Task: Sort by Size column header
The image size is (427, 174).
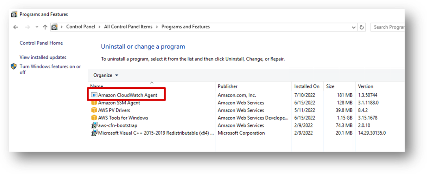Action: click(330, 86)
